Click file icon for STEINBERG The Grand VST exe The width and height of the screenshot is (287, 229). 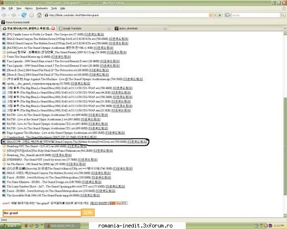coord(4,160)
